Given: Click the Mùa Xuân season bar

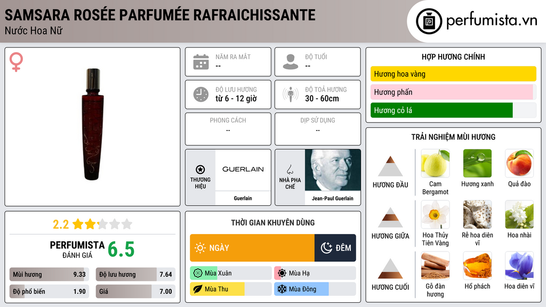Looking at the screenshot, I should [230, 273].
